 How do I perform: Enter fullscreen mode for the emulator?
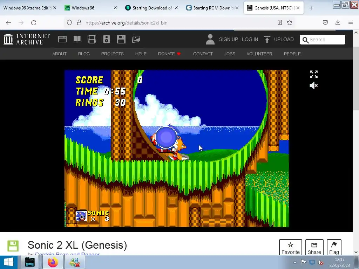pos(314,74)
